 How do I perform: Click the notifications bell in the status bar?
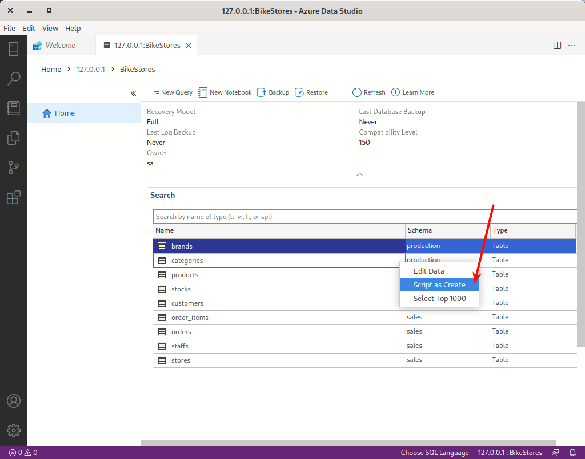pos(573,452)
